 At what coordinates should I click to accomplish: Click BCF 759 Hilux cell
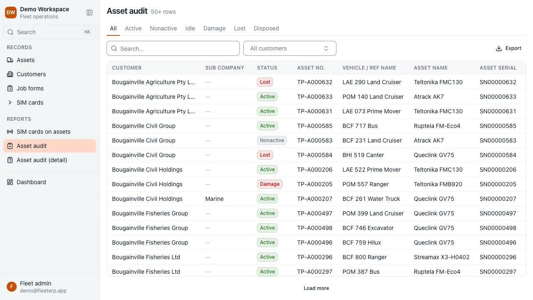[361, 242]
